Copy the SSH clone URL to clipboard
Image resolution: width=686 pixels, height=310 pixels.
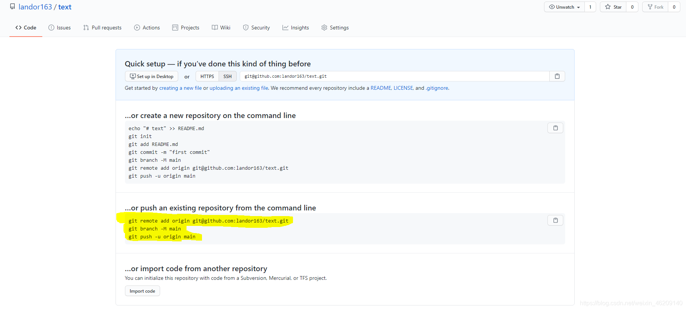[557, 76]
